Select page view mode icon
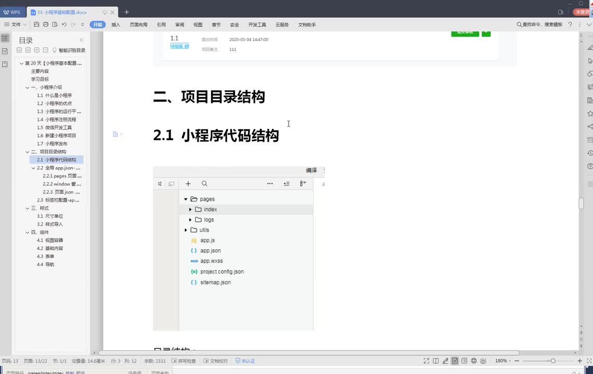The height and width of the screenshot is (374, 593). pos(455,361)
